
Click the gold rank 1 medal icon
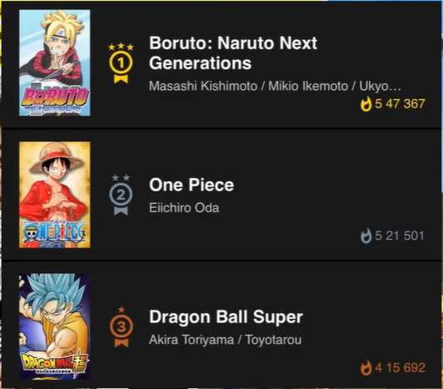(121, 68)
